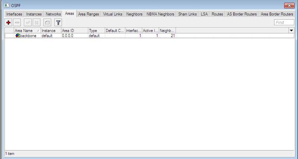Click in the Find search field

click(x=284, y=22)
